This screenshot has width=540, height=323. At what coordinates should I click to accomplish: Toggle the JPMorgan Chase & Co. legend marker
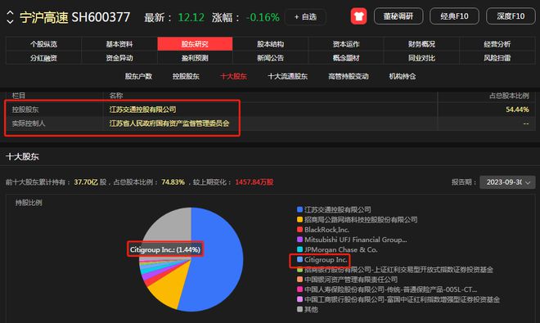tap(299, 249)
